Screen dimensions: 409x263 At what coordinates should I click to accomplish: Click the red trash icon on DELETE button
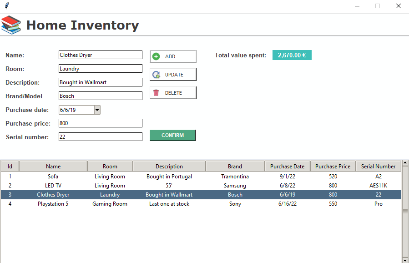[x=156, y=92]
